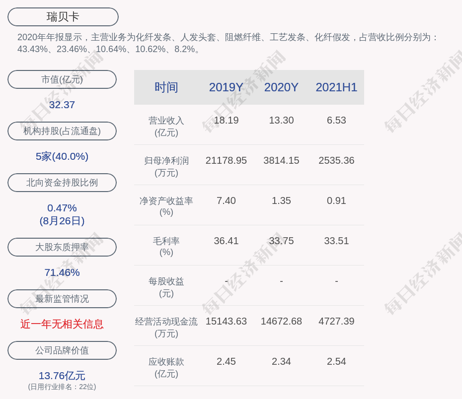Select the pledge rate 71.46%
Screen dimensions: 462x399
tap(62, 272)
